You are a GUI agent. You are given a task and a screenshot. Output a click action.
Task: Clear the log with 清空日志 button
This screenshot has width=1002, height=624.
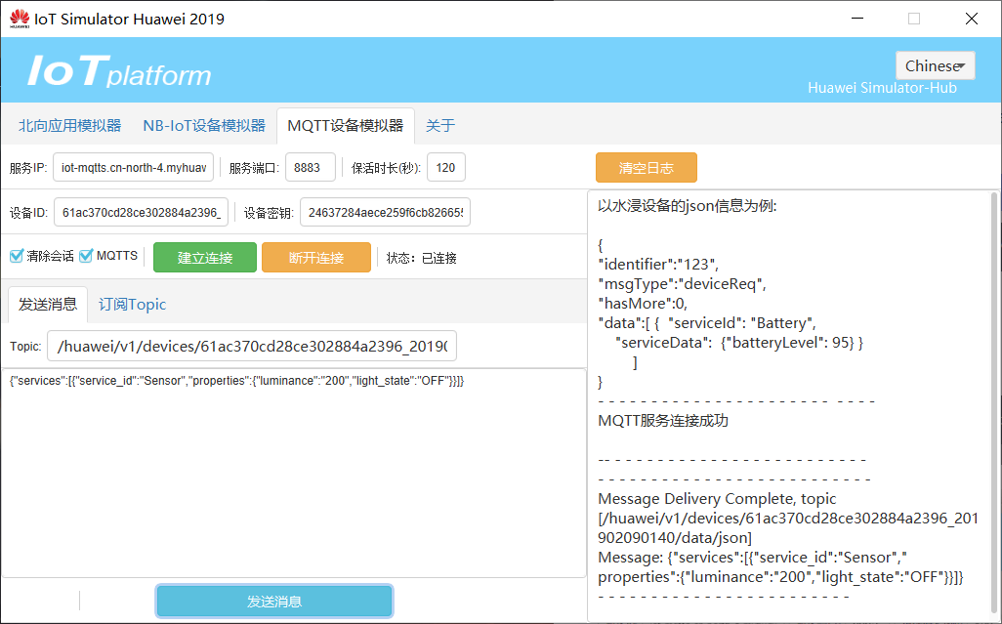click(x=647, y=167)
